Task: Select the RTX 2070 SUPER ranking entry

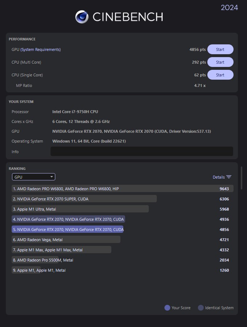Action: point(123,199)
